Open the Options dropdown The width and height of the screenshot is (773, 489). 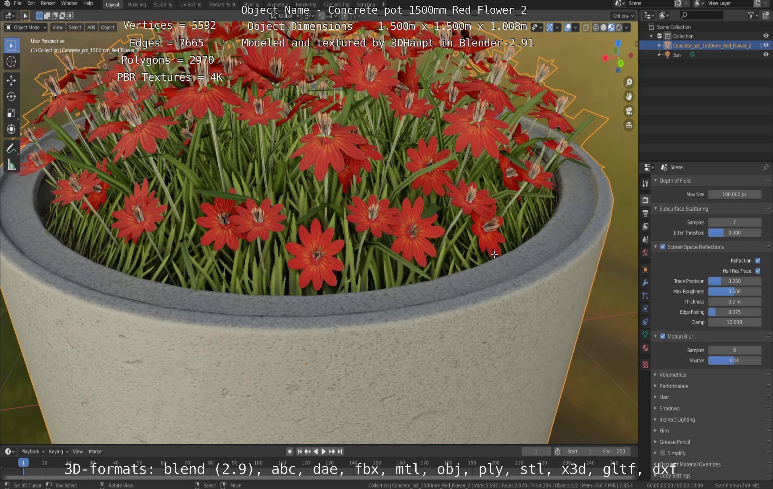623,16
